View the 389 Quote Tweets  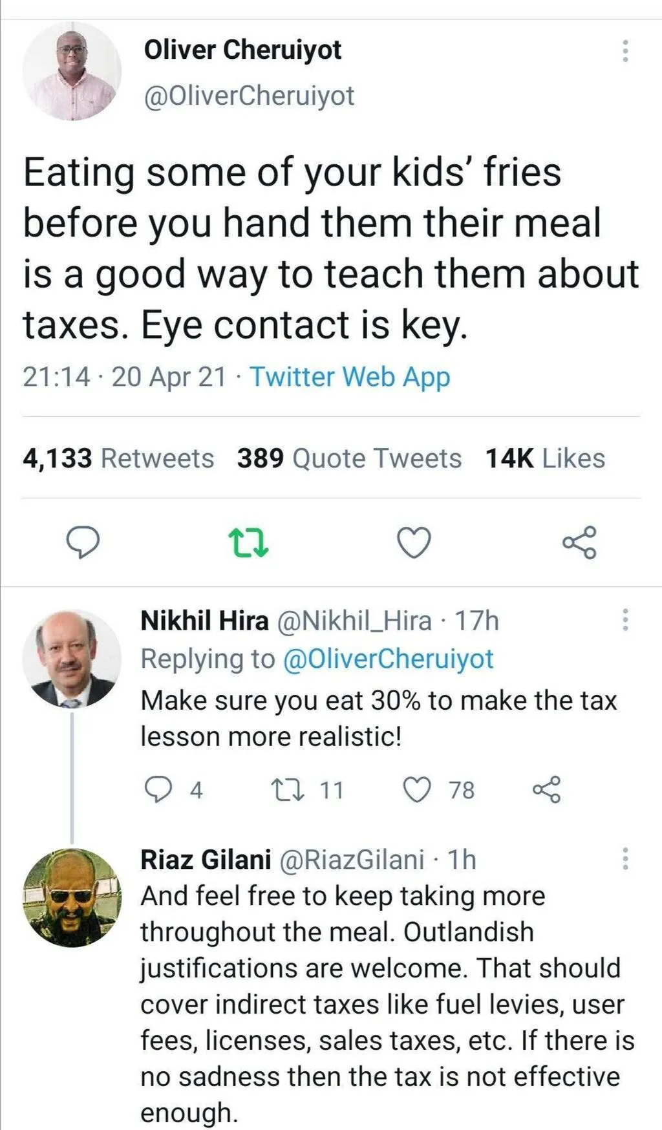349,458
